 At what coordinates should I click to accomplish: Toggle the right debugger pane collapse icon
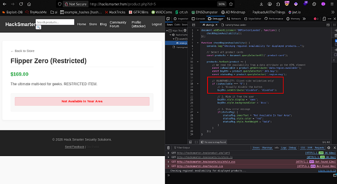[x=328, y=25]
